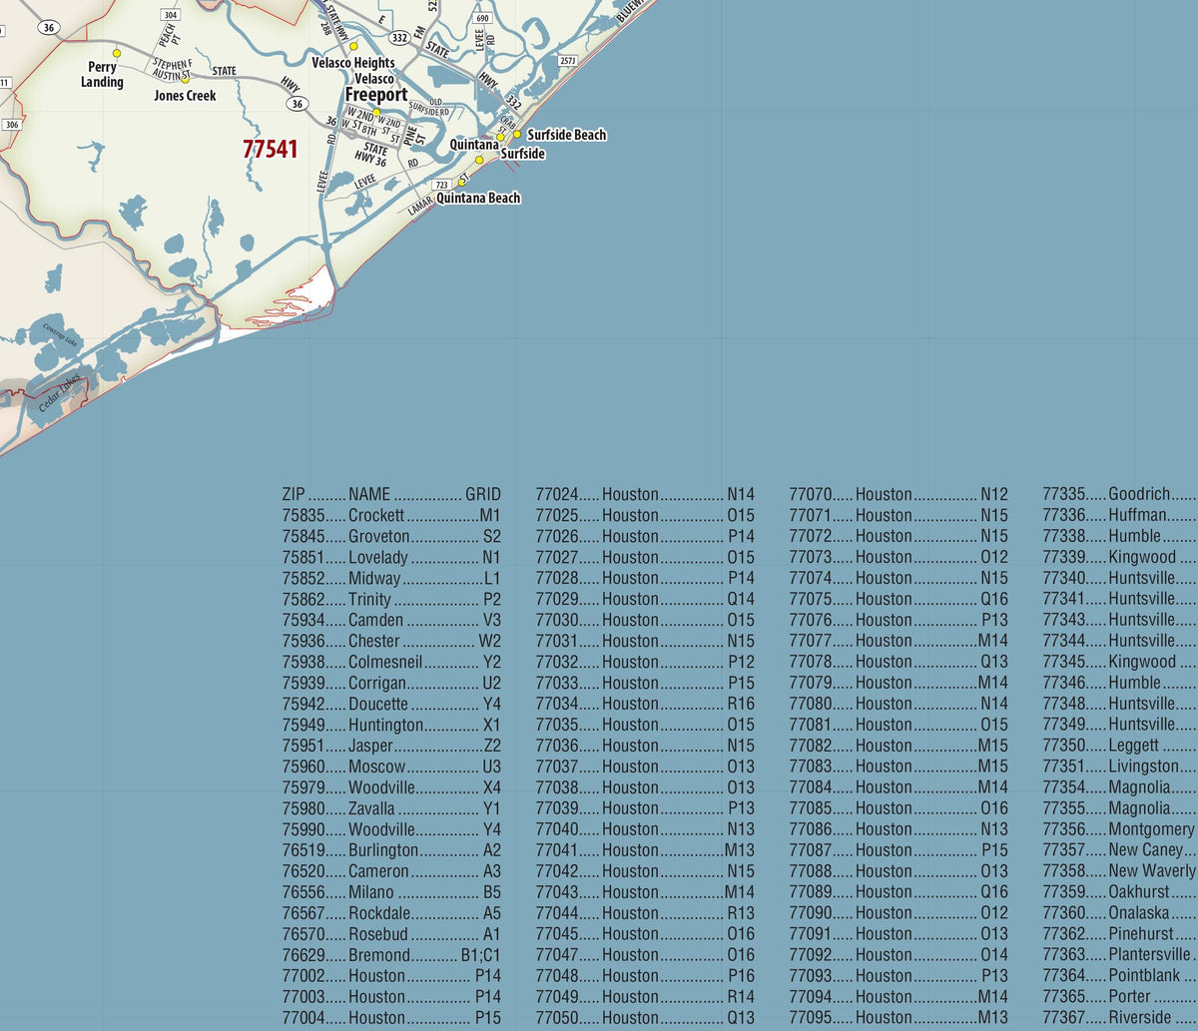This screenshot has width=1198, height=1031.
Task: Select the 77351 Livingston row
Action: point(1120,767)
